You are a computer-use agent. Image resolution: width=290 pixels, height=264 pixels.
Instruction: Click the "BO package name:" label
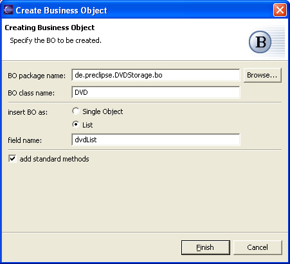tap(37, 76)
